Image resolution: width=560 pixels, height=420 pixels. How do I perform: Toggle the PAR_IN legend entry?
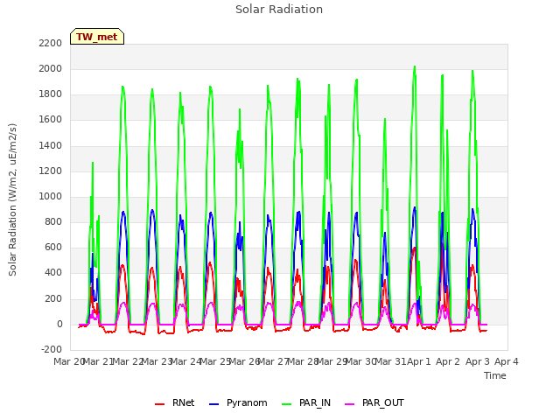306,402
